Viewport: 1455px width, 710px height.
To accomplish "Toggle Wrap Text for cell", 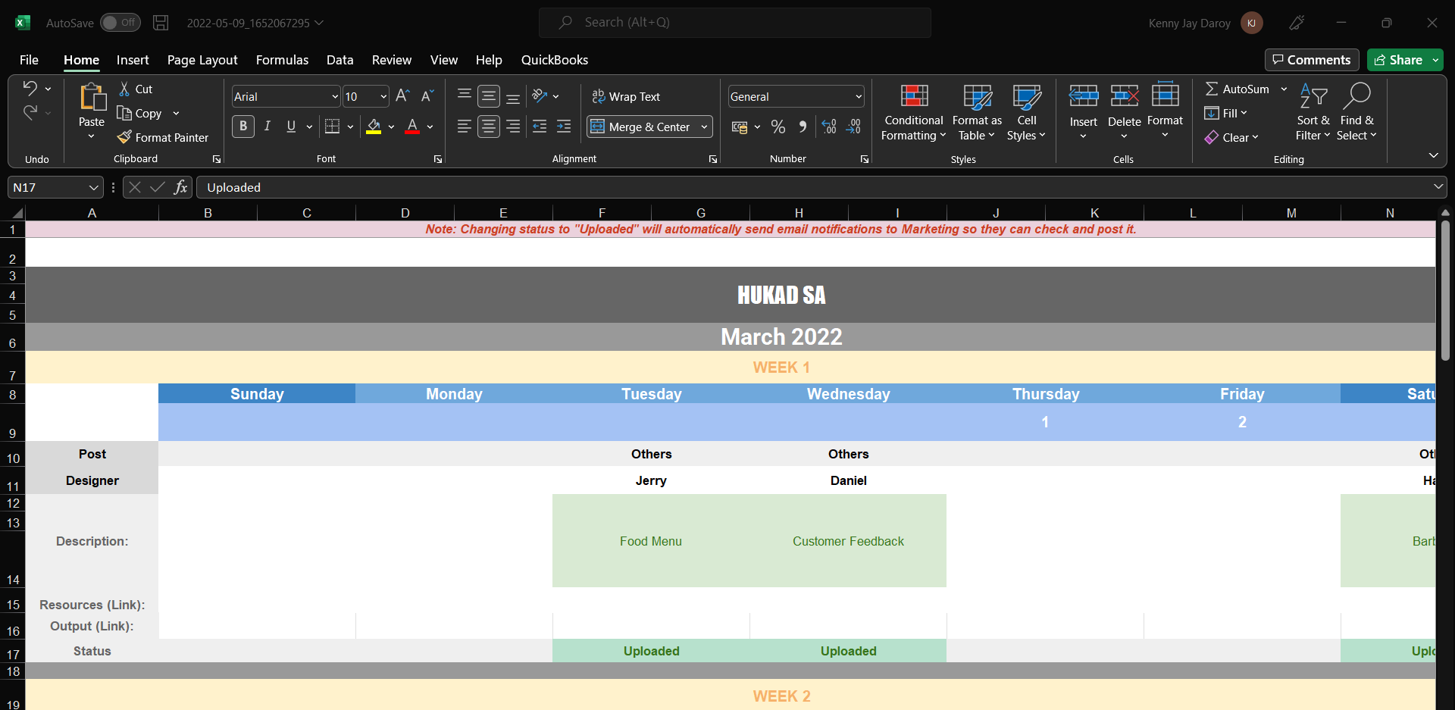I will coord(626,96).
